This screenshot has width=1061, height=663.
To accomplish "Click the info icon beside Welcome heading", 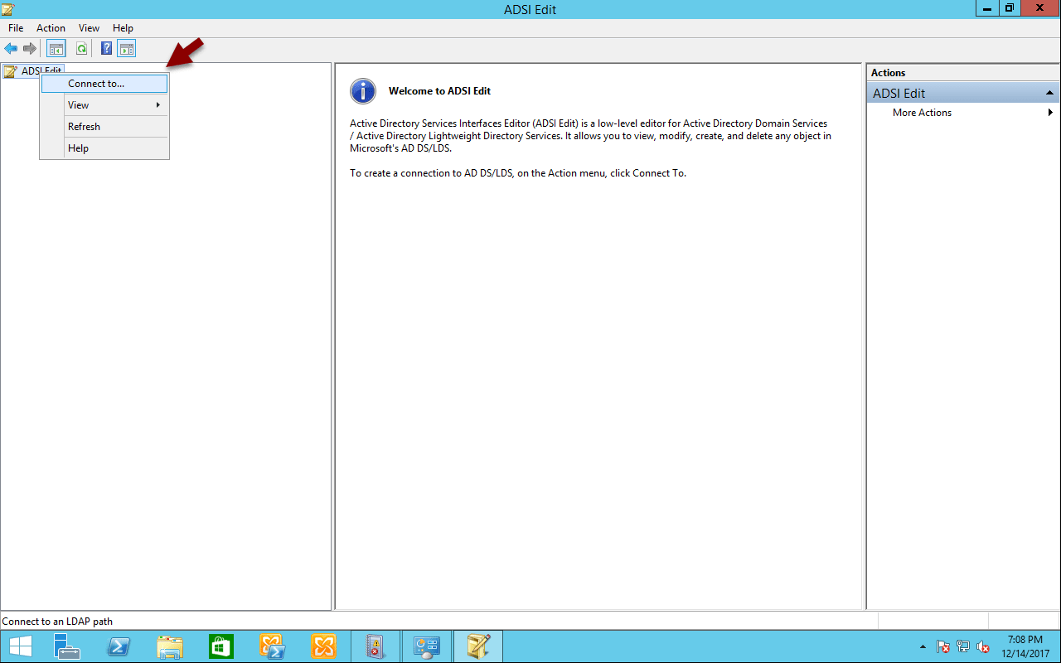I will pos(363,91).
